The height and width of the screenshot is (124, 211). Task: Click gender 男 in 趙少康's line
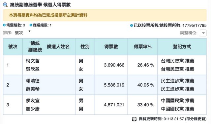coord(81,109)
